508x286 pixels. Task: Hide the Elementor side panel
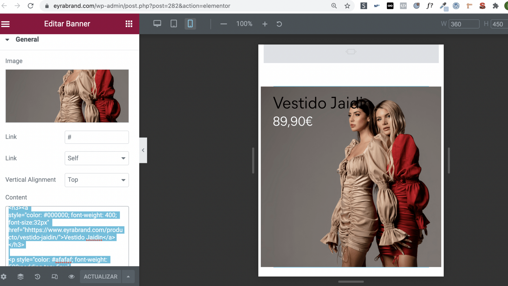[143, 150]
